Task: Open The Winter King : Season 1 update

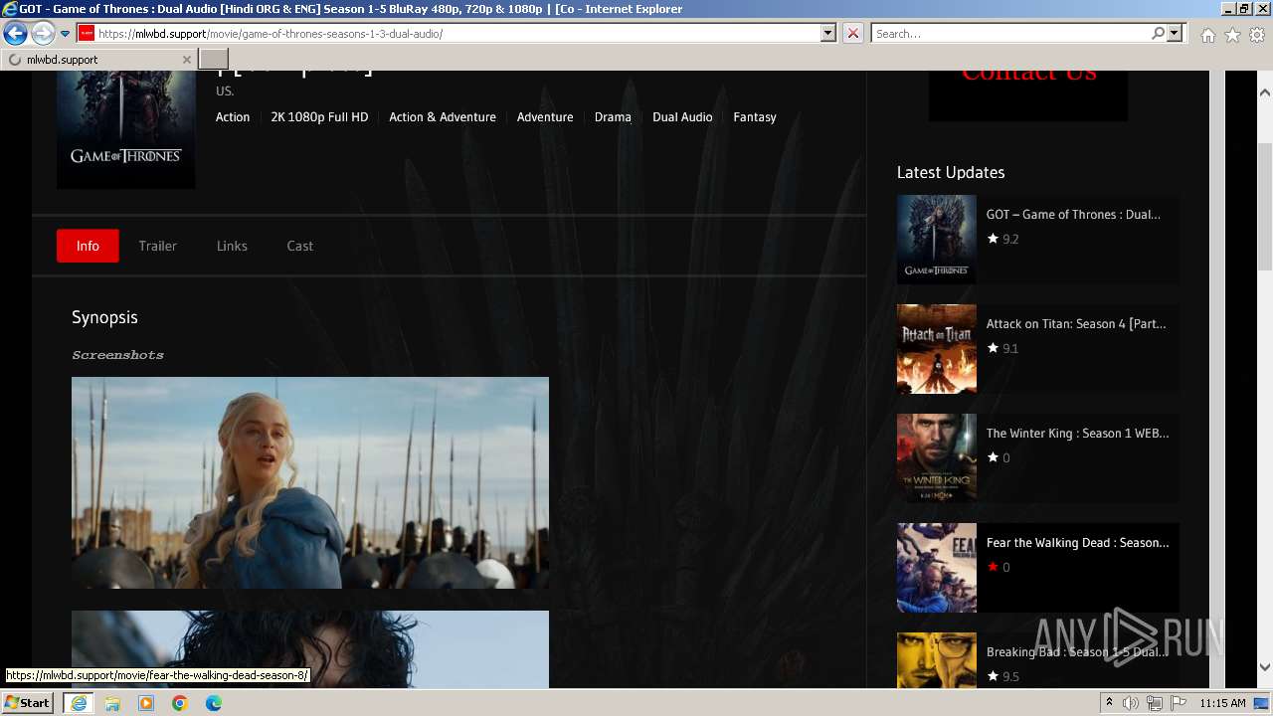Action: (x=1078, y=433)
